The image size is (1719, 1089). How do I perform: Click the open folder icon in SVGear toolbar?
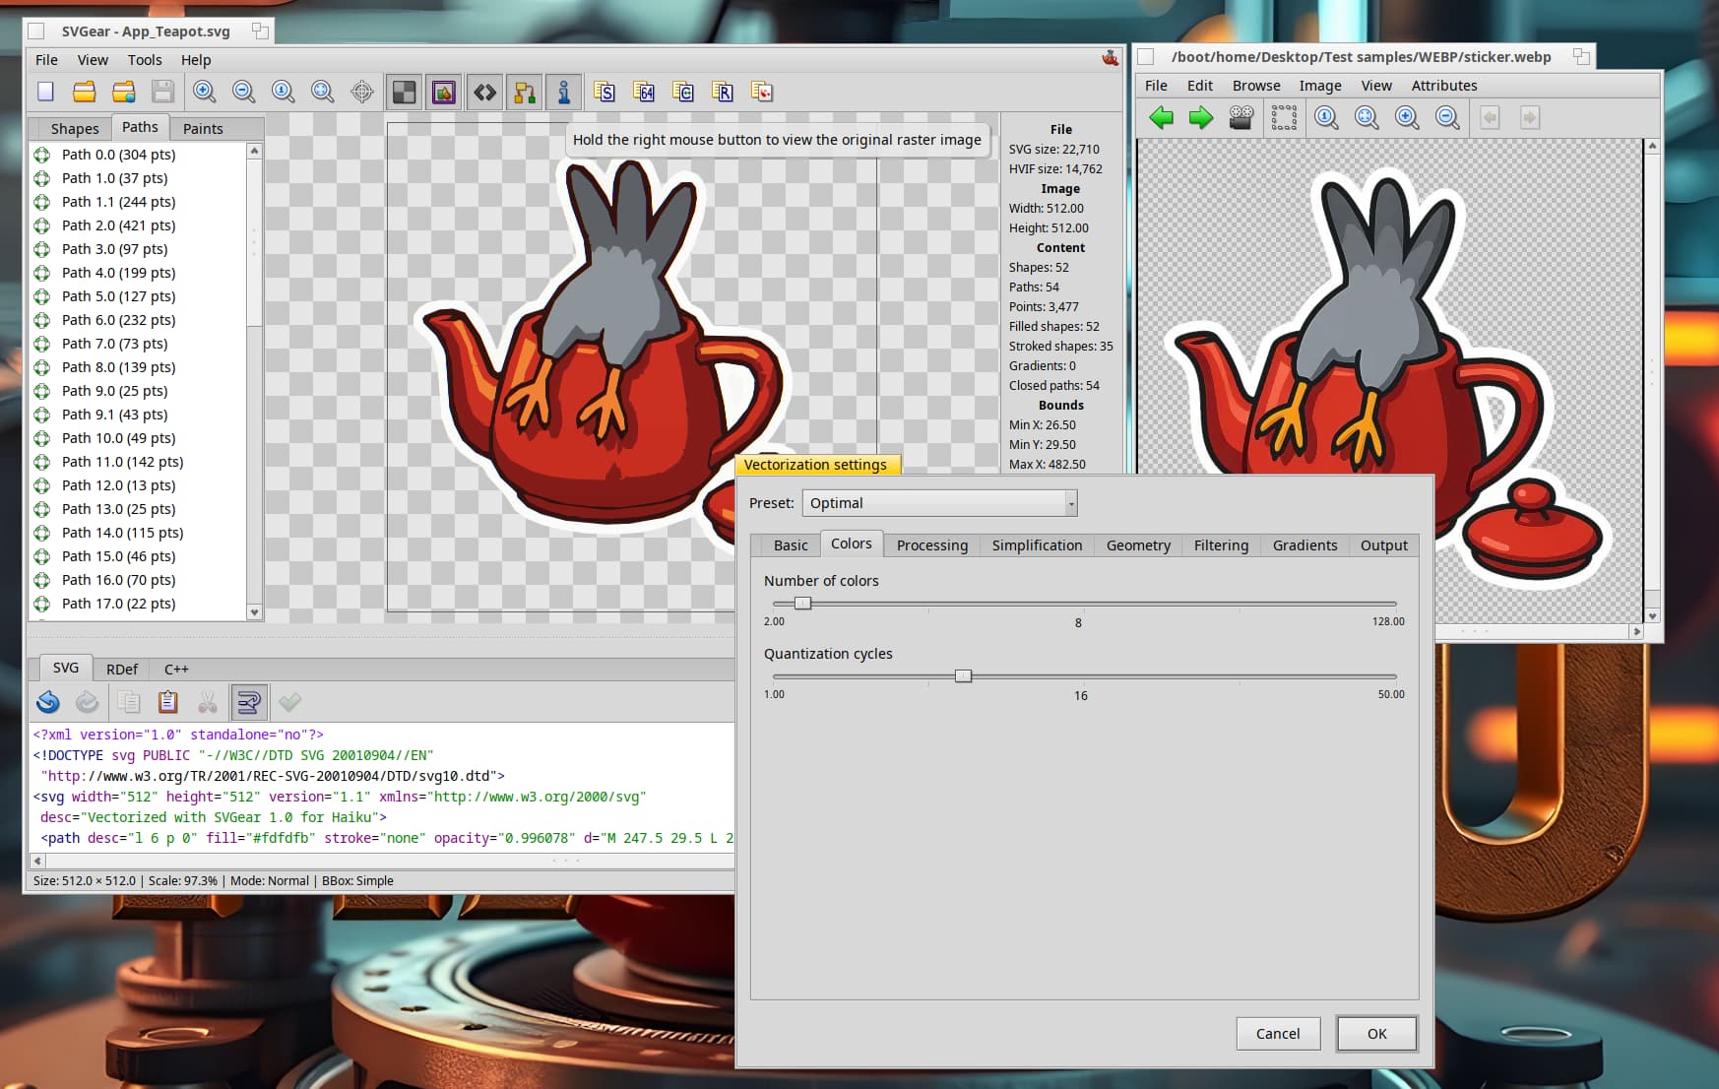(85, 93)
